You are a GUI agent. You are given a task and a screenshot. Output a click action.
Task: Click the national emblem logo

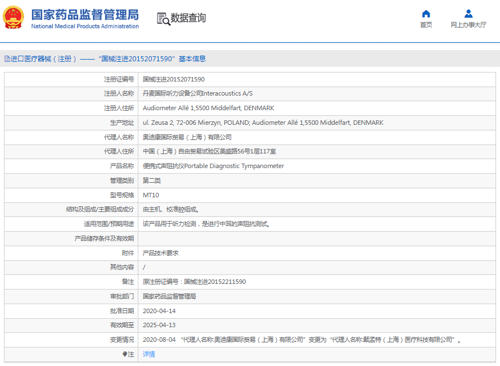click(13, 17)
